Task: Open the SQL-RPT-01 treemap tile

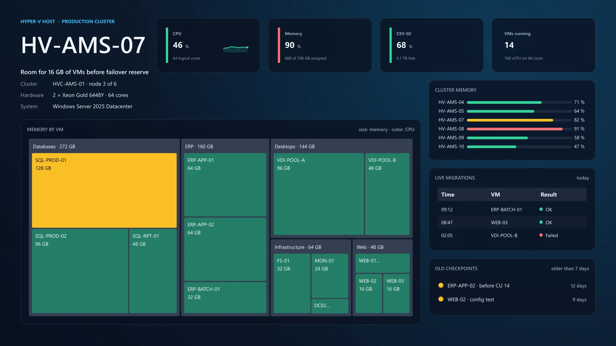Action: click(153, 271)
